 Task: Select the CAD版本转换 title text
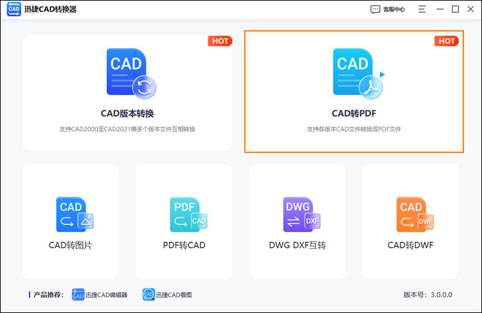tap(127, 114)
